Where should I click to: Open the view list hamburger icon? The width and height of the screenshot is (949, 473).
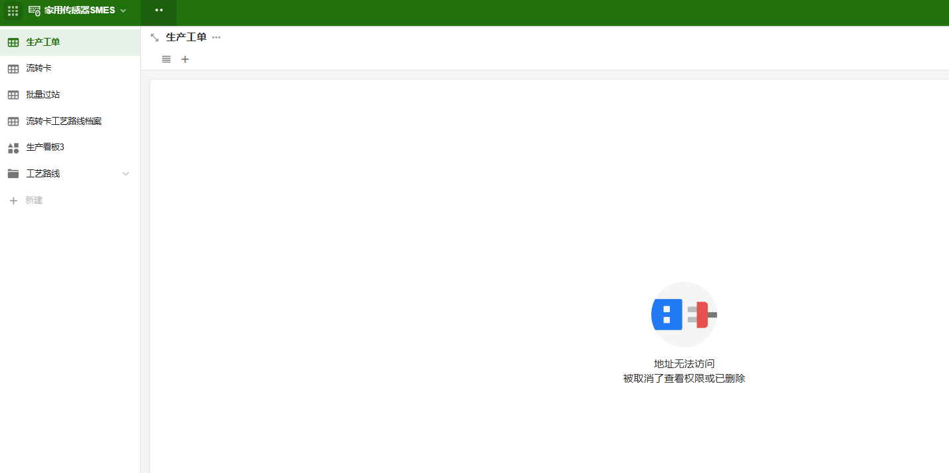pos(166,59)
